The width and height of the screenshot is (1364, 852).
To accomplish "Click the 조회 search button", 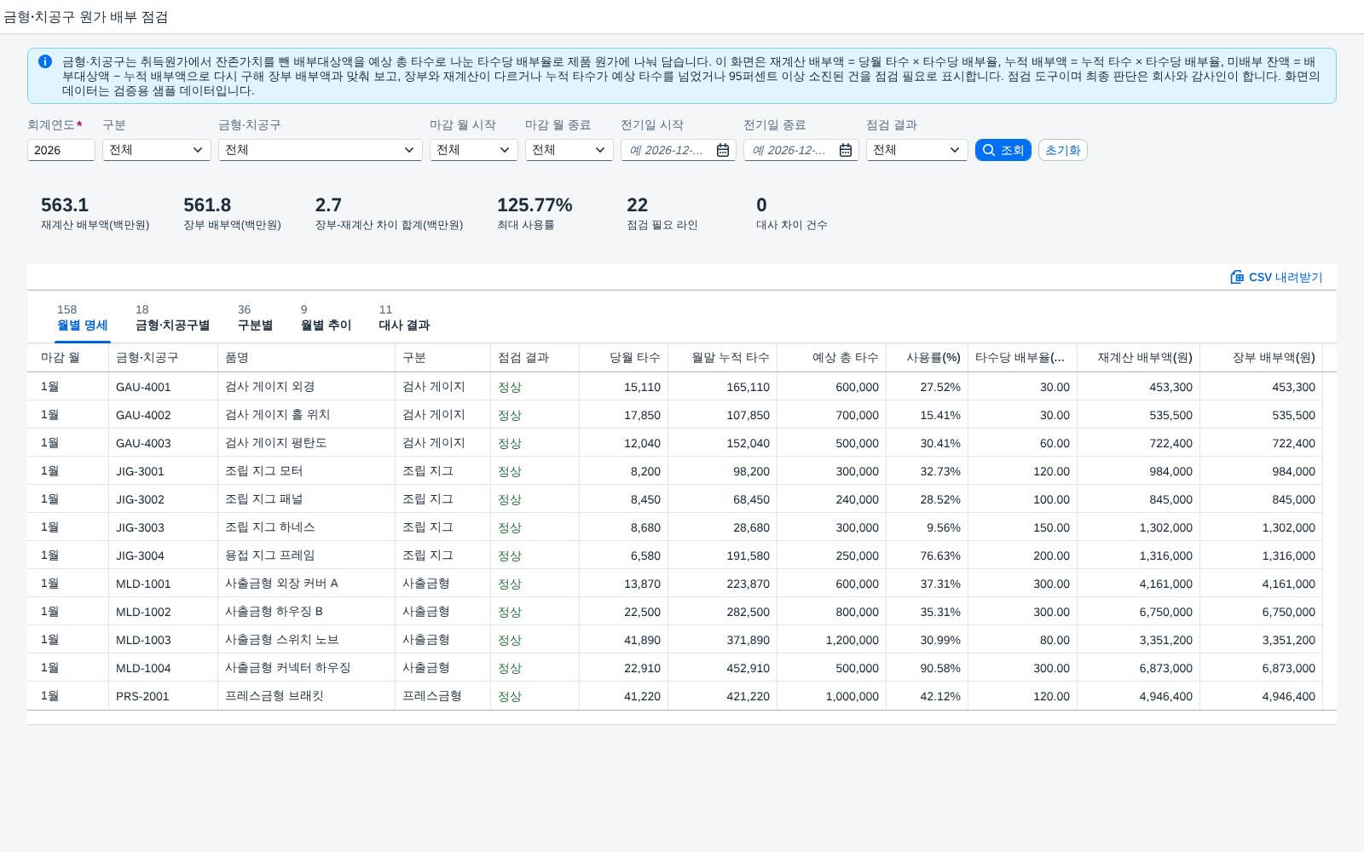I will coord(1003,150).
